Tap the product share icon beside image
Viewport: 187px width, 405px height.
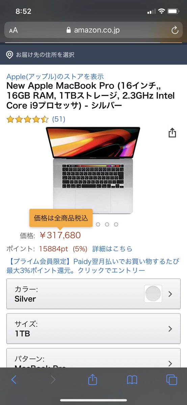point(172,133)
